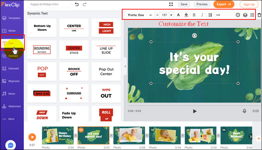Click the undo arrow
The width and height of the screenshot is (262, 150).
pyautogui.click(x=77, y=4)
